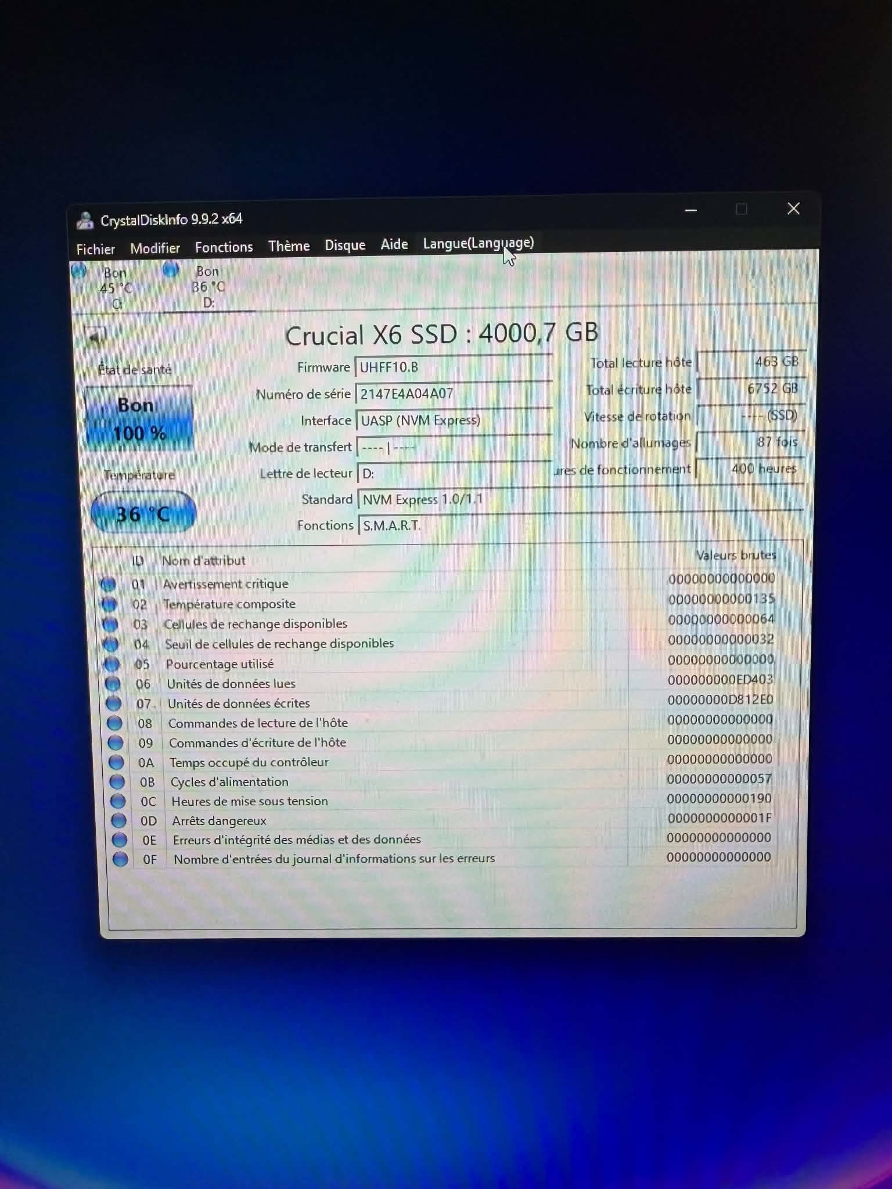Click raw value 00000000D812E0

[x=720, y=700]
